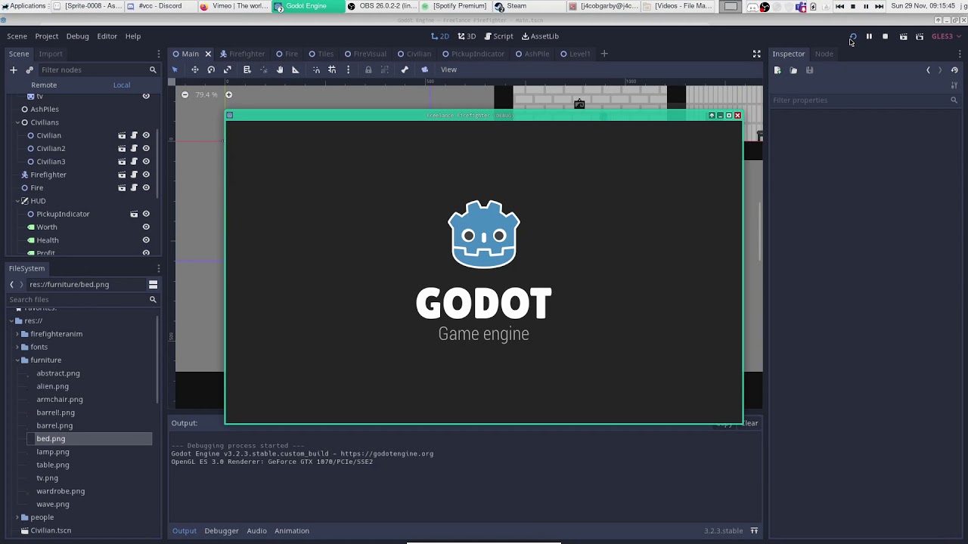Screen dimensions: 968x544
Task: Toggle grid snapping icon
Action: [x=332, y=70]
